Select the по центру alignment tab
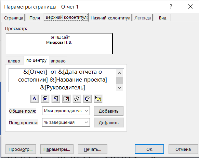 [37, 60]
